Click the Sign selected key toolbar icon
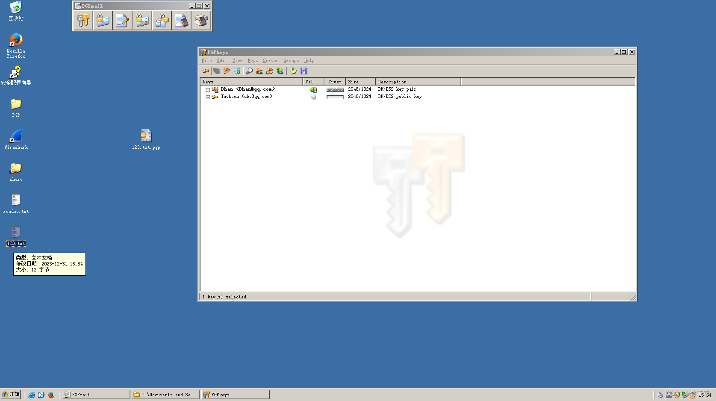Image resolution: width=716 pixels, height=401 pixels. click(x=227, y=71)
